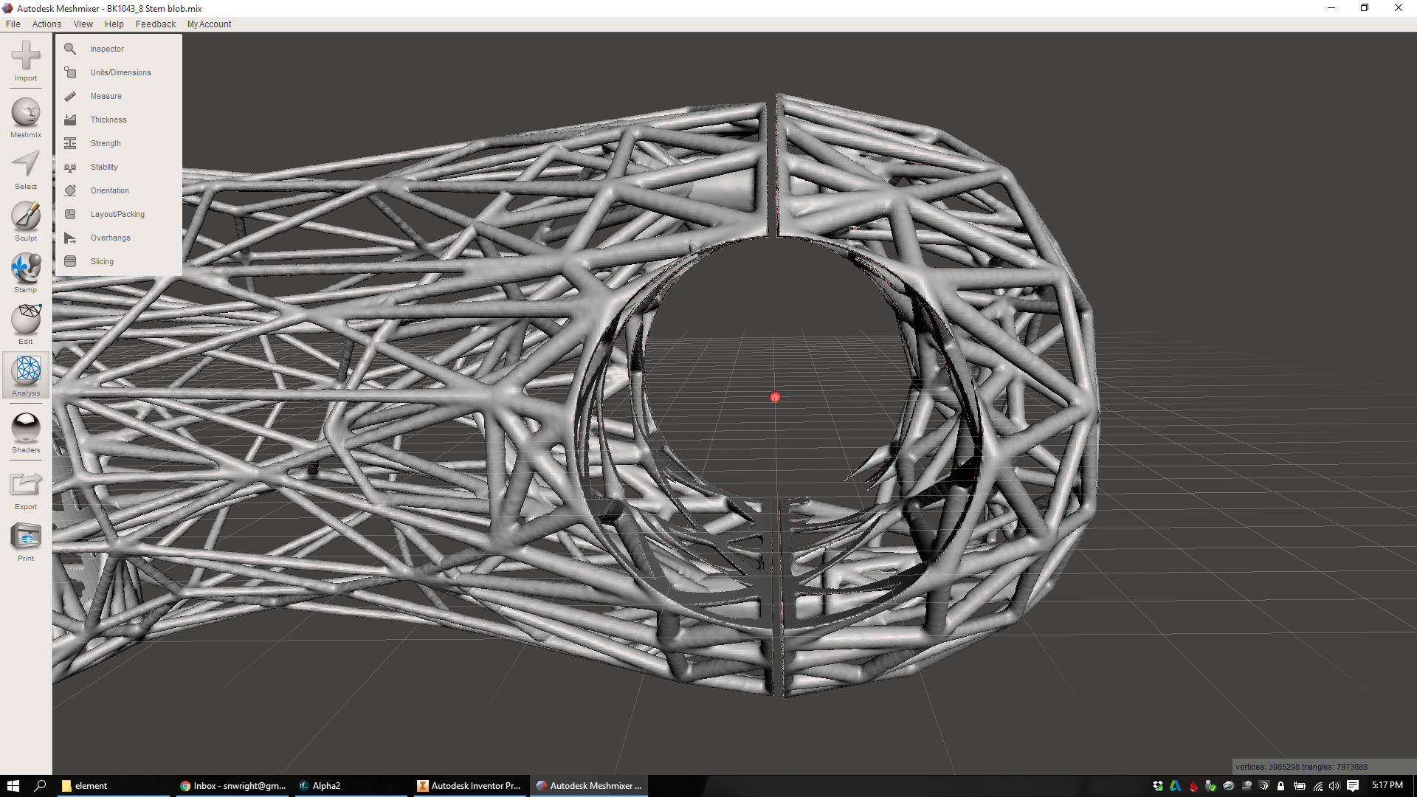
Task: Open the View menu
Action: click(x=83, y=24)
